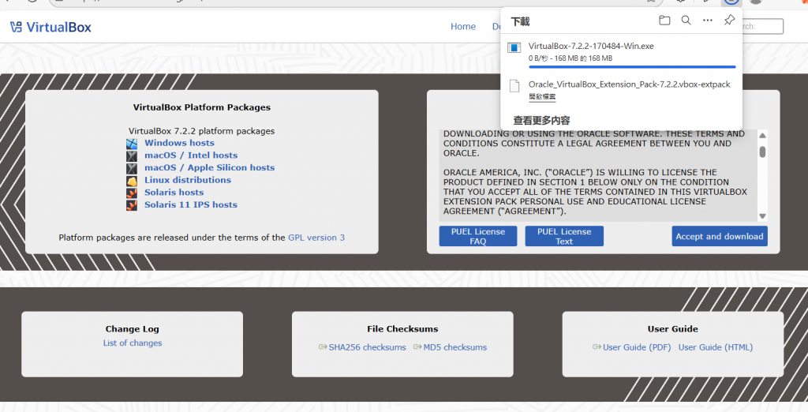Open List of changes link

133,343
